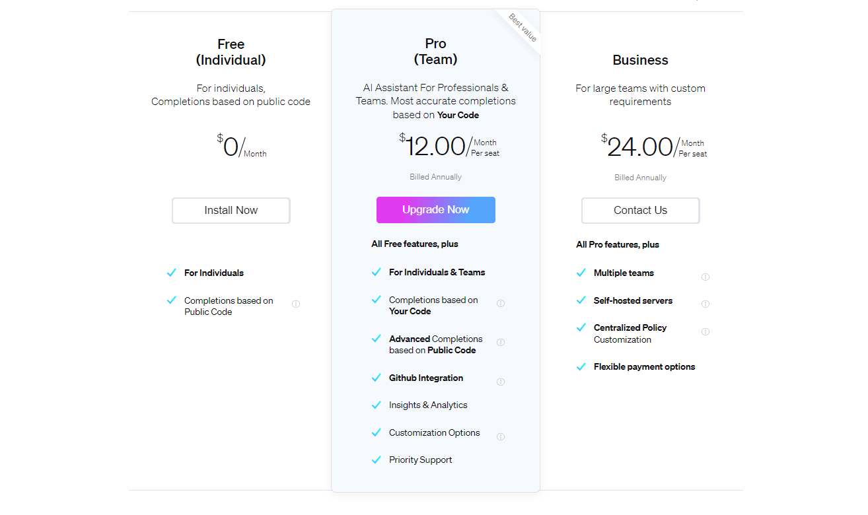Click the Free (Individual) plan title
This screenshot has width=868, height=515.
click(x=231, y=52)
